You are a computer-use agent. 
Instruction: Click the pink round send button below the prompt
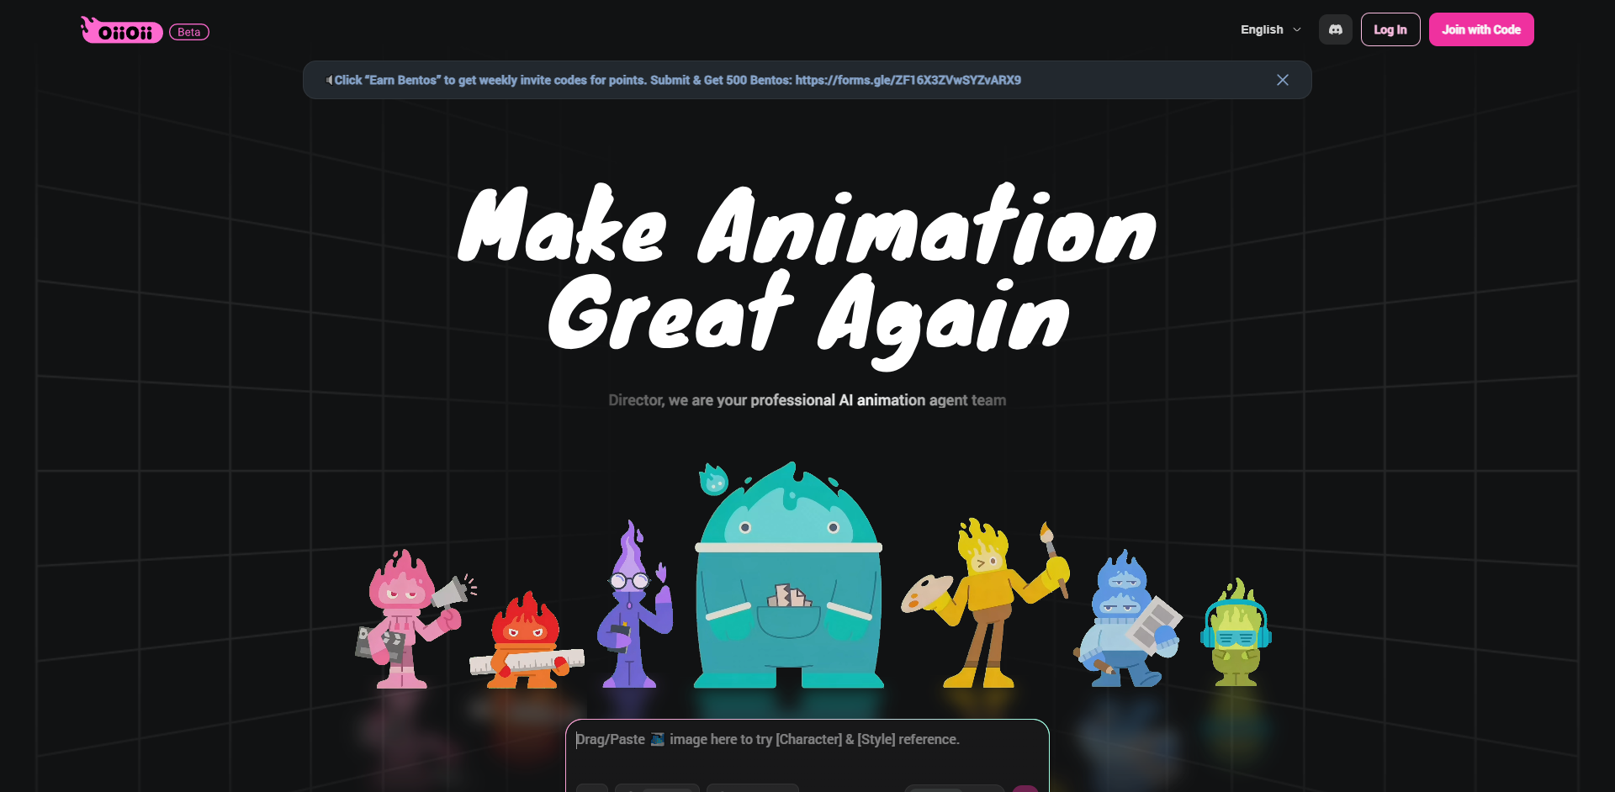coord(1026,789)
